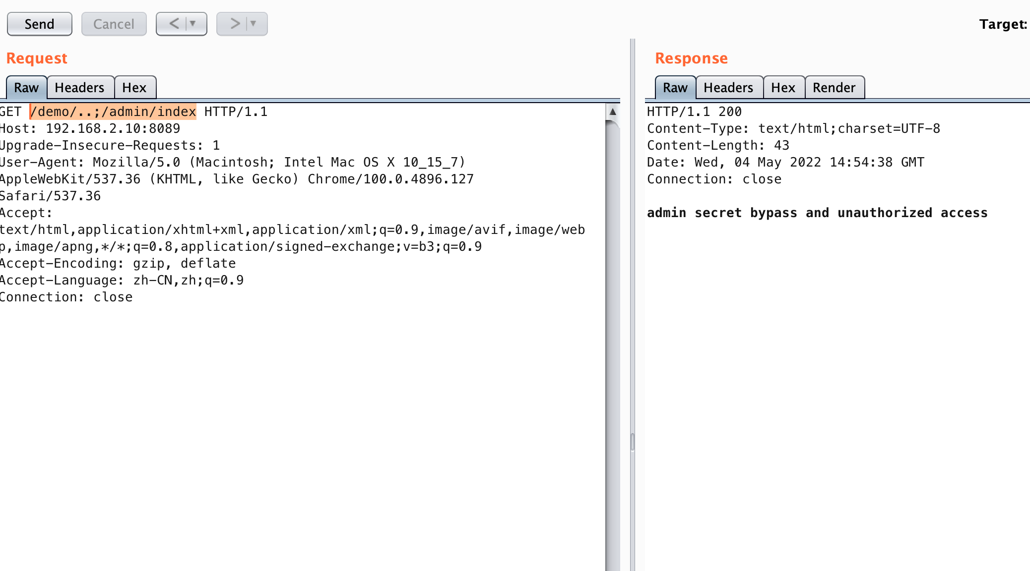1030x571 pixels.
Task: Click the response Connection: close line
Action: tap(714, 179)
